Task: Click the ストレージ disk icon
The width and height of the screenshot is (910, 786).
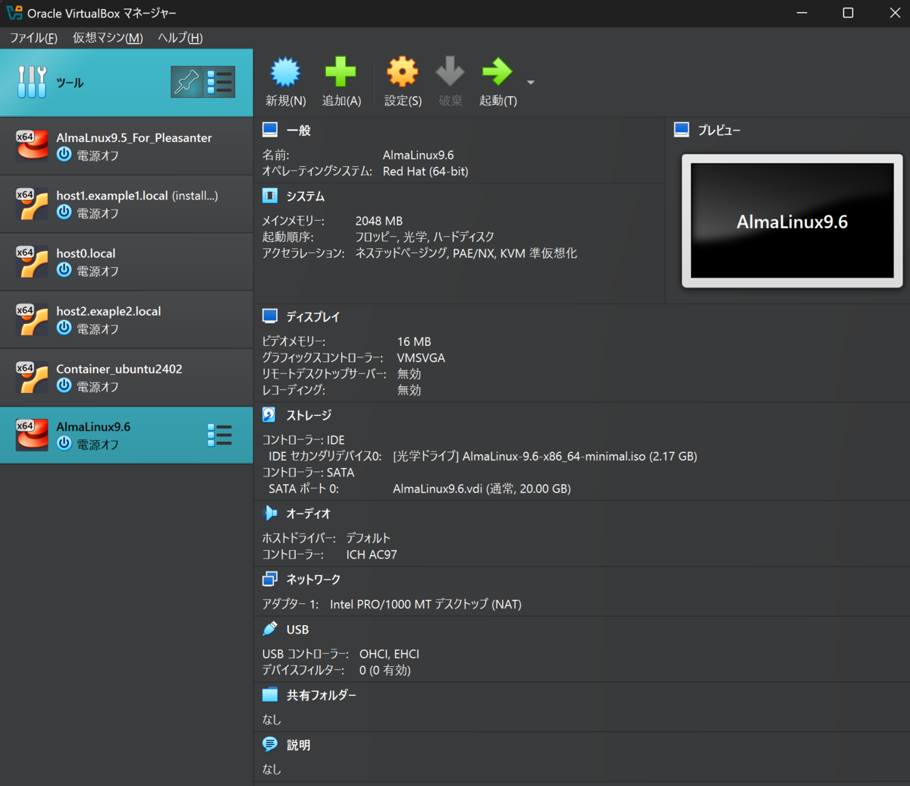Action: pos(270,415)
